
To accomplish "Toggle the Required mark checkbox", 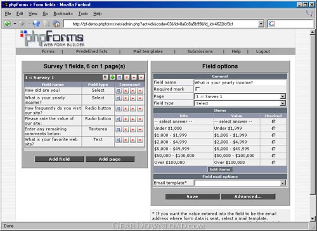I will [x=197, y=89].
